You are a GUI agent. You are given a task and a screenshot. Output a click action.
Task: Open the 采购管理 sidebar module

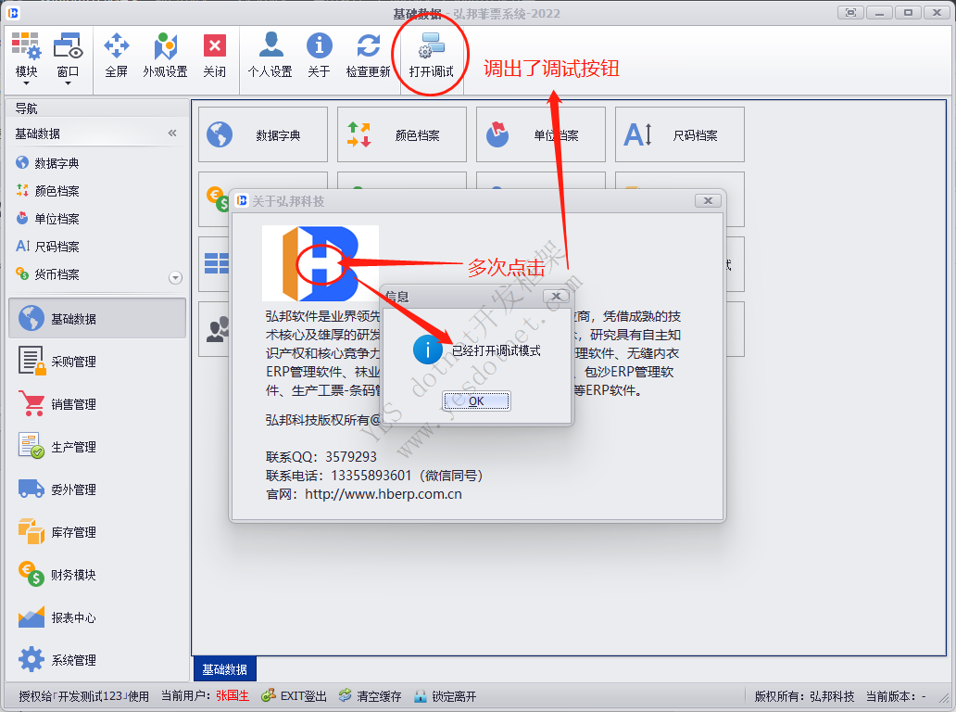point(97,362)
